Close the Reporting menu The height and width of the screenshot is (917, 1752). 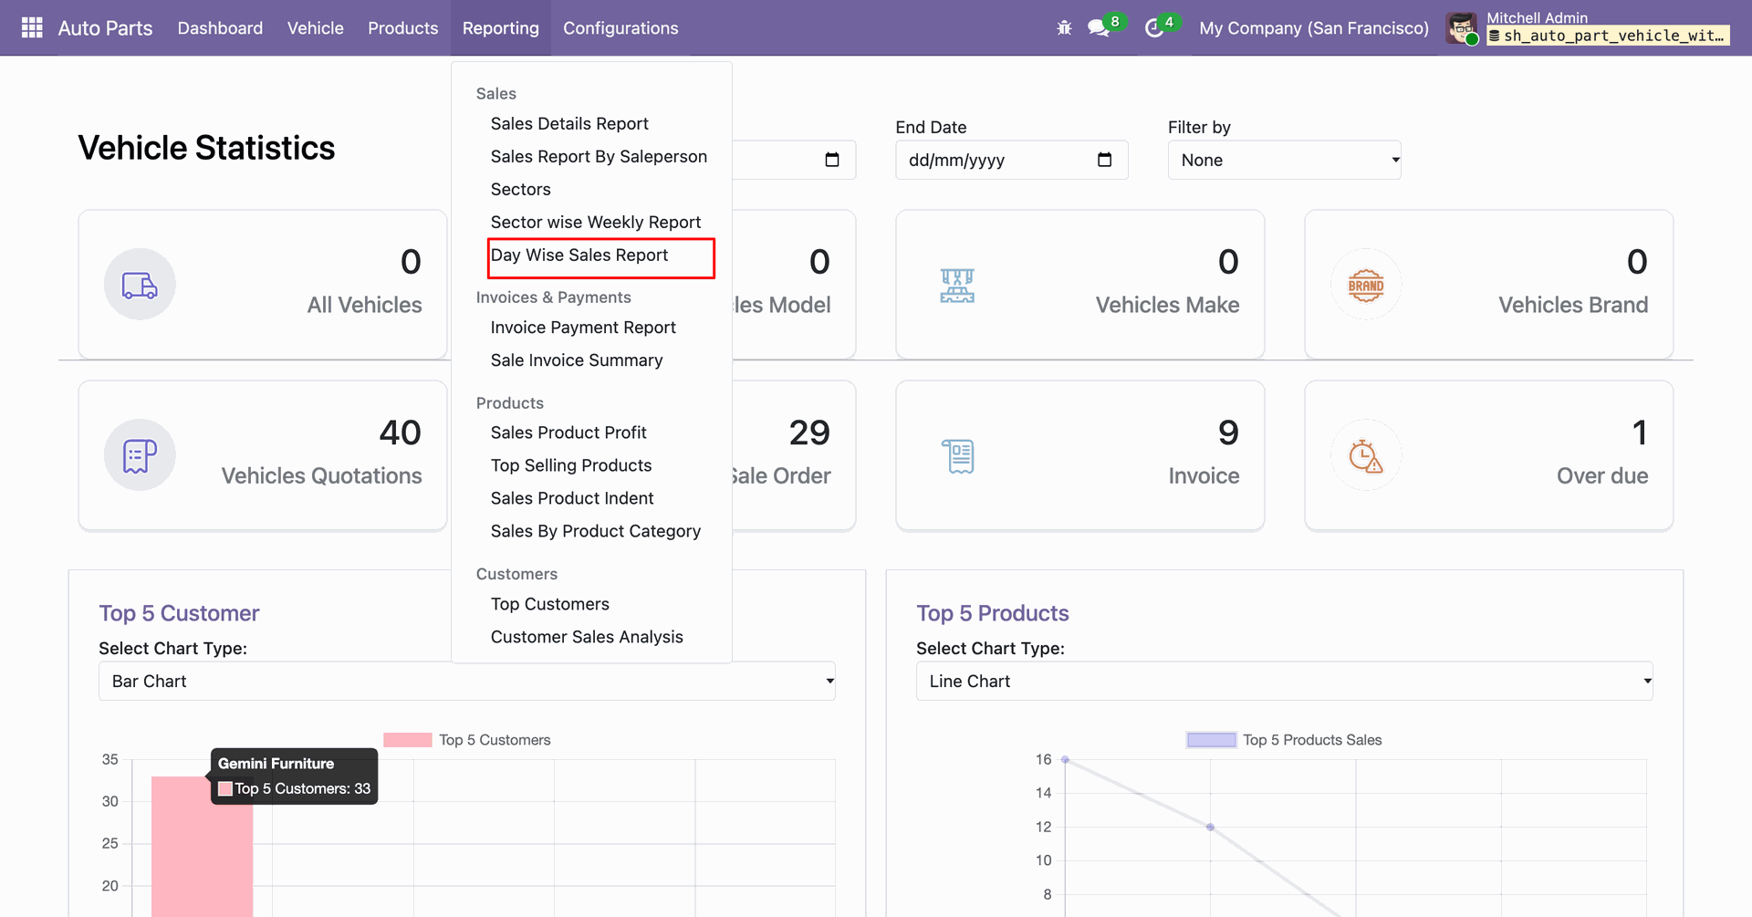click(x=501, y=28)
